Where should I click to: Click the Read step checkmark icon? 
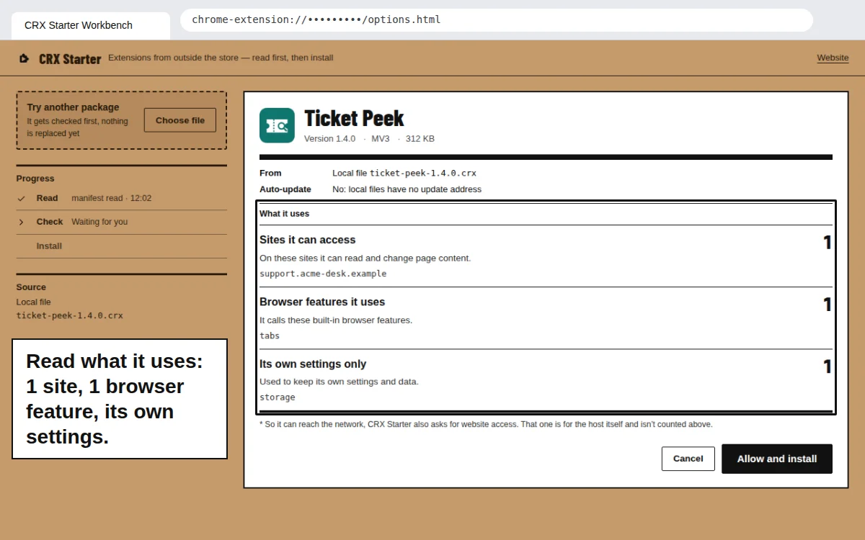coord(22,198)
